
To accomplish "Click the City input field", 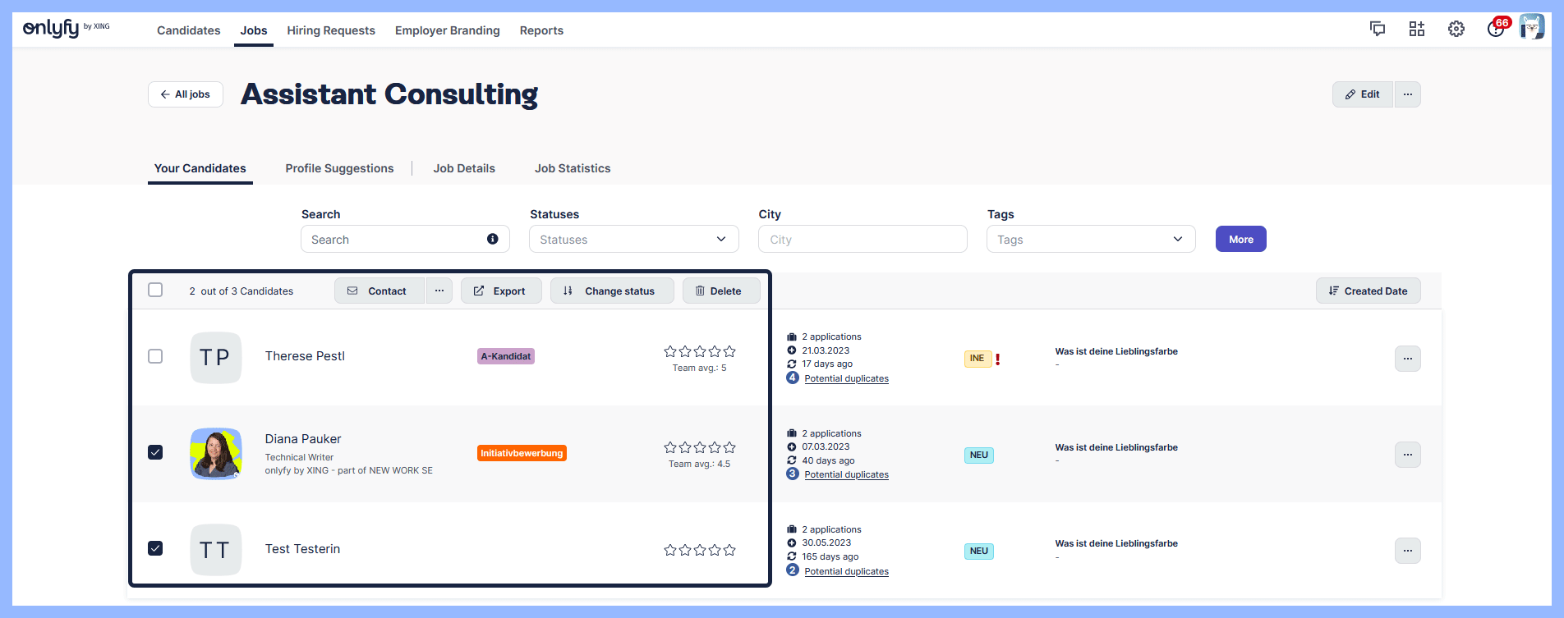I will 862,240.
